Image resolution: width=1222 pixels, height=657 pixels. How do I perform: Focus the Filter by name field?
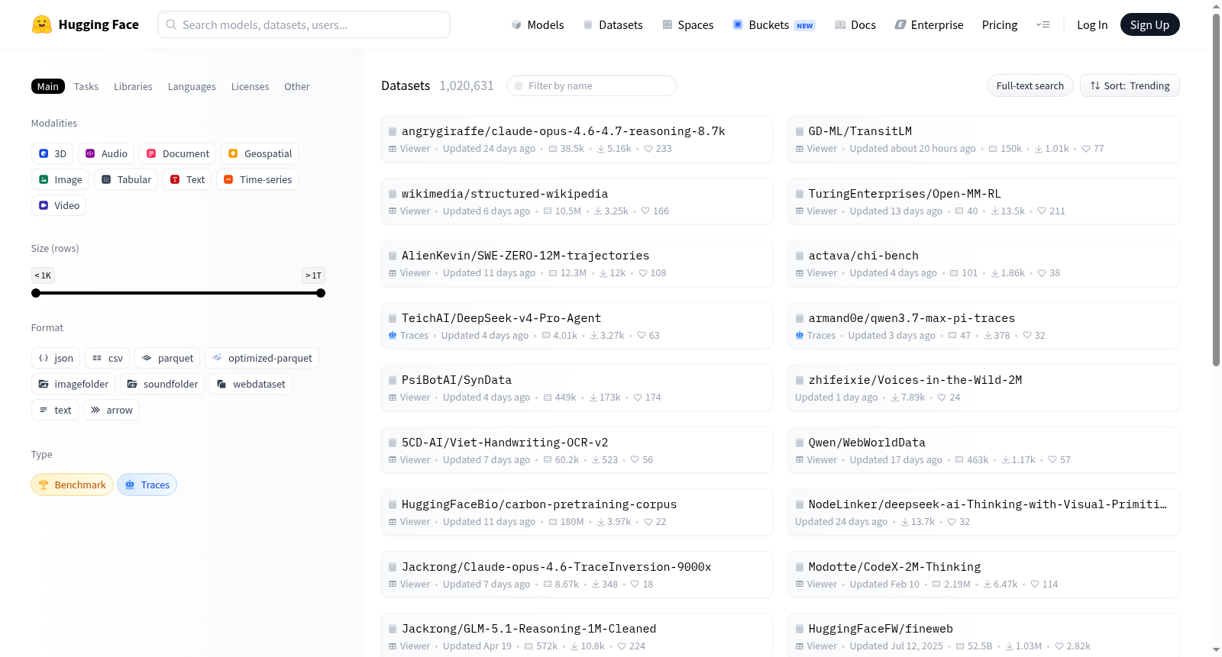point(592,85)
